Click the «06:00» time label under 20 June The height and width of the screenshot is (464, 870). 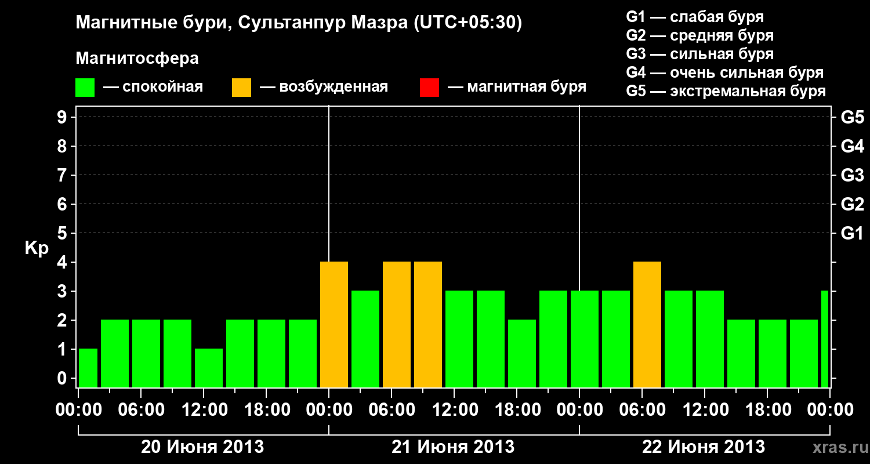[141, 410]
